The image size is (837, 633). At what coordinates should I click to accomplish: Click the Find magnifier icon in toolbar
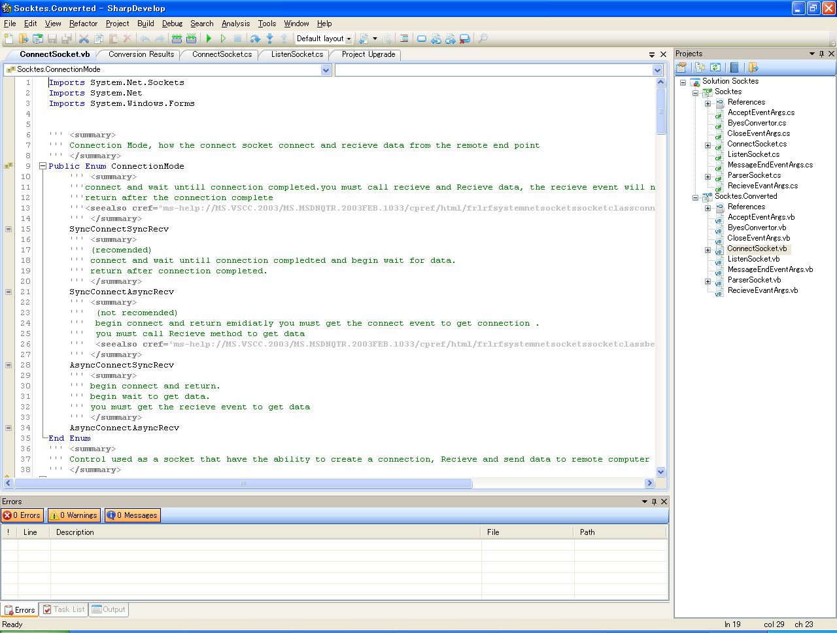483,39
